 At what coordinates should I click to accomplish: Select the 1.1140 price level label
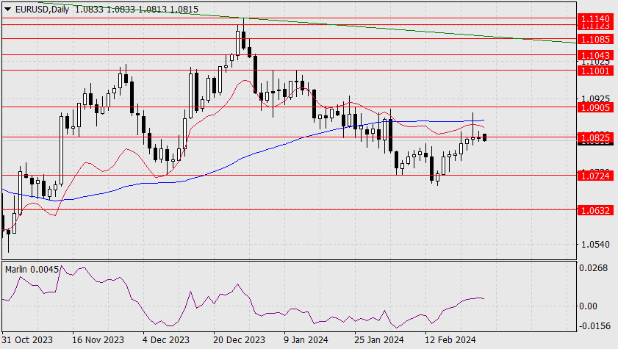point(595,18)
